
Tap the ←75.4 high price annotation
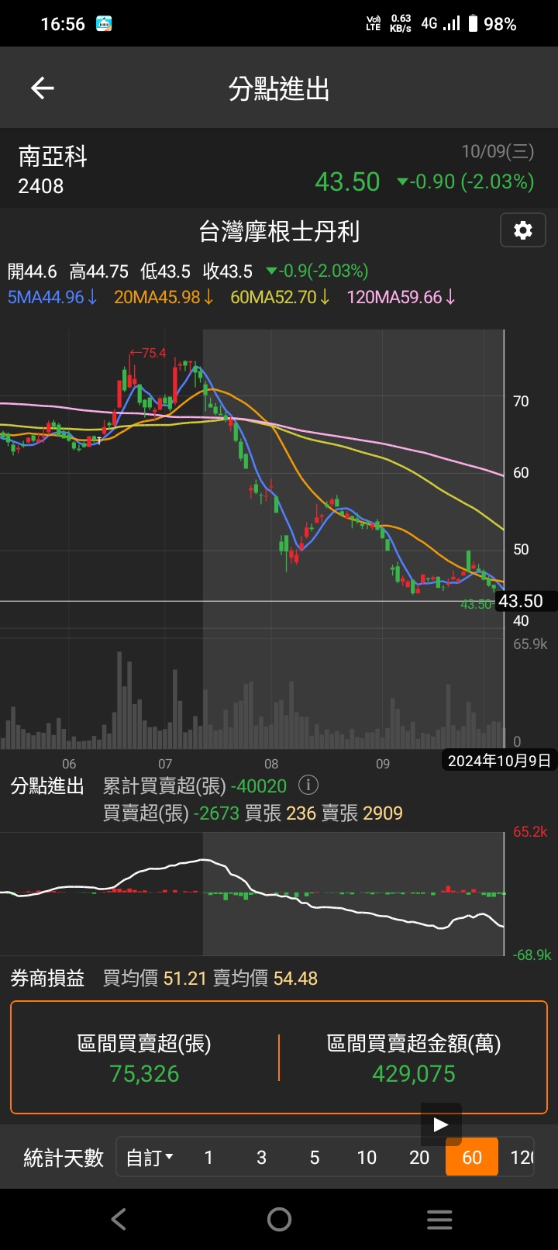(147, 353)
